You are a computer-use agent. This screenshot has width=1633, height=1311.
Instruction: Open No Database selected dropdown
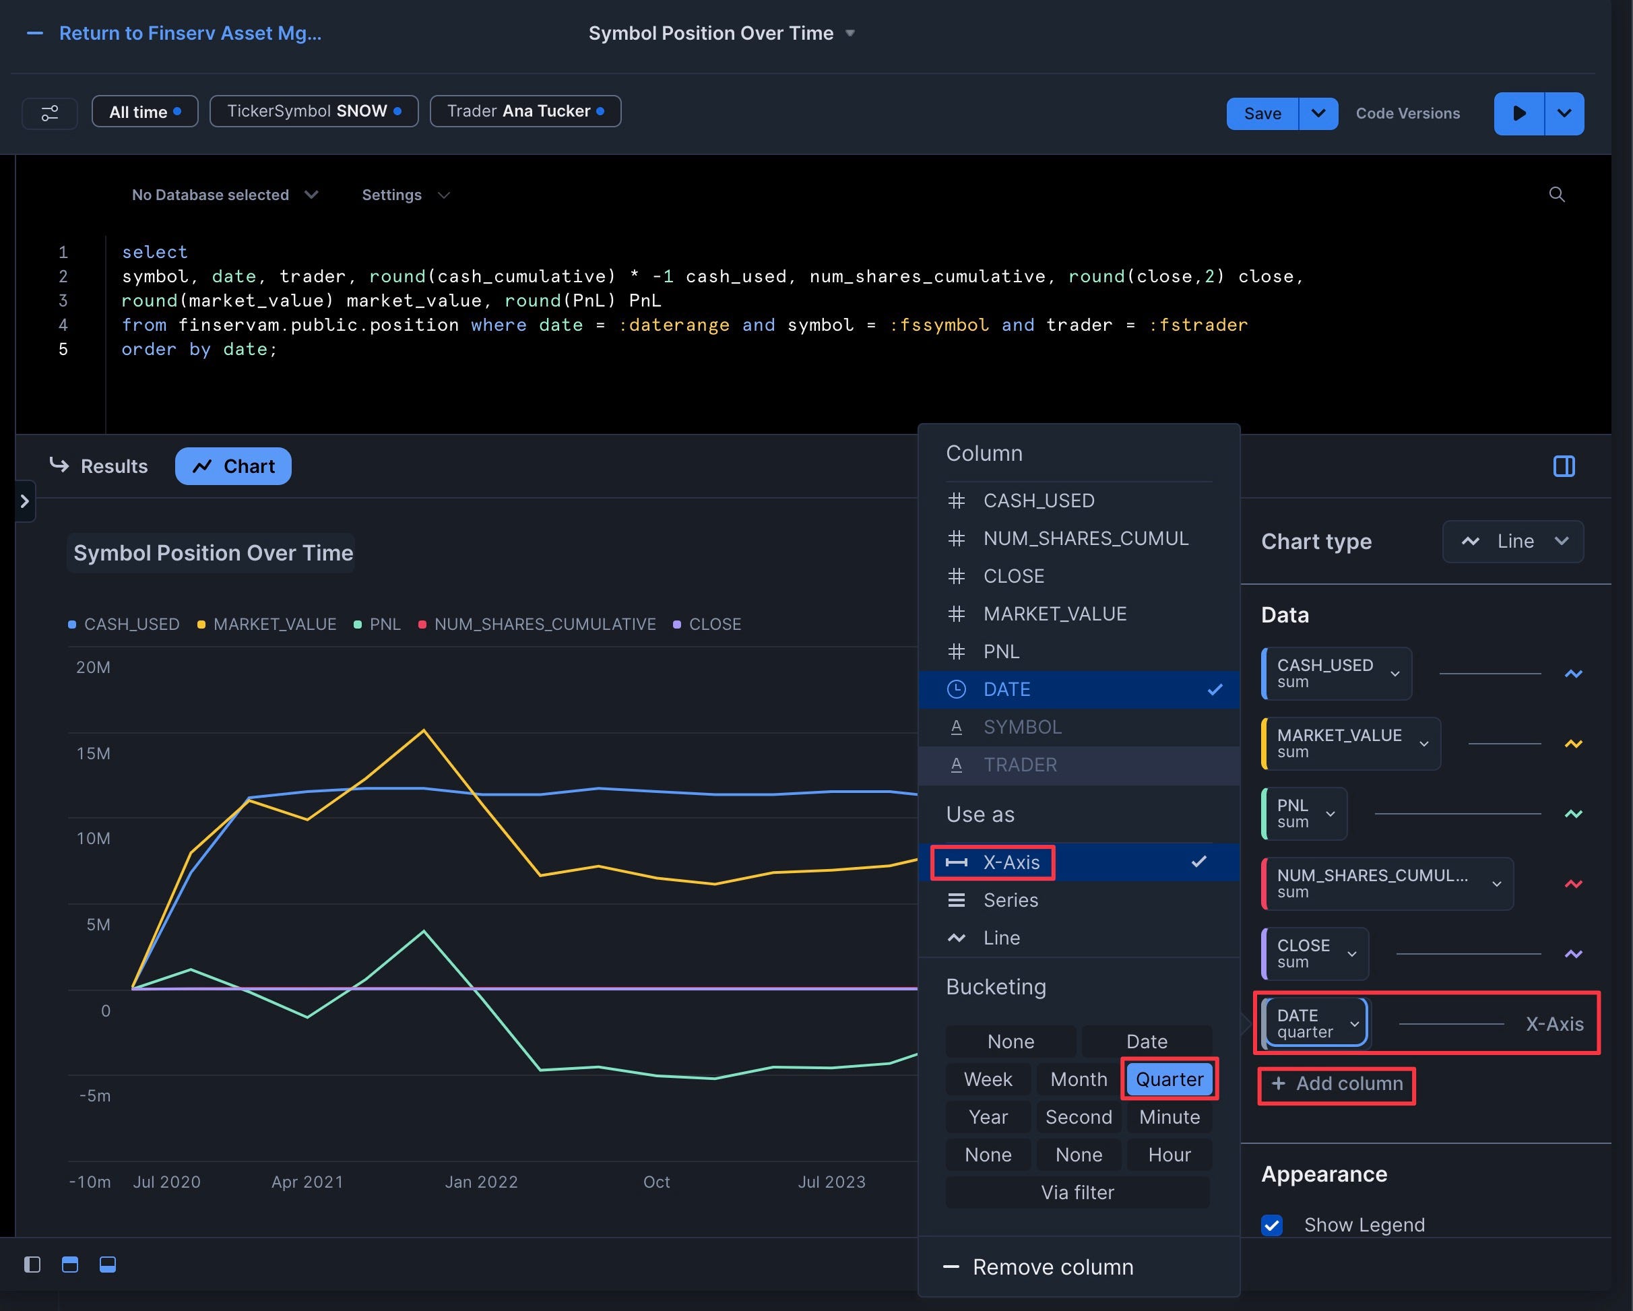[x=225, y=195]
